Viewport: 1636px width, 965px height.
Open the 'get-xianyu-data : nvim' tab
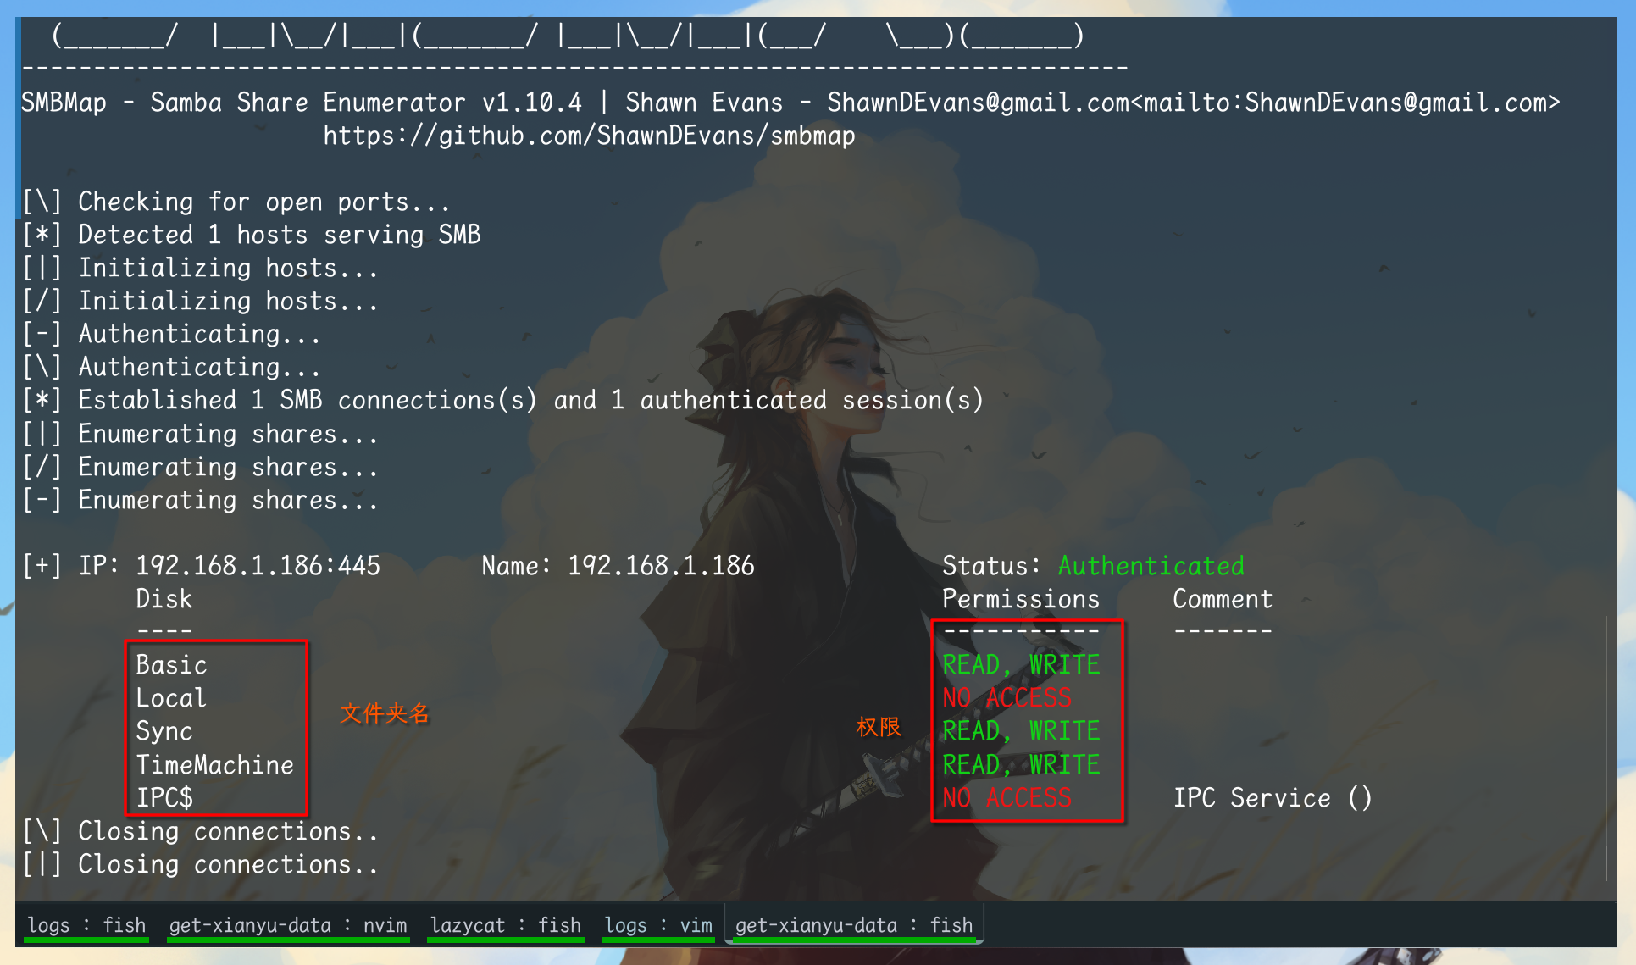click(288, 925)
